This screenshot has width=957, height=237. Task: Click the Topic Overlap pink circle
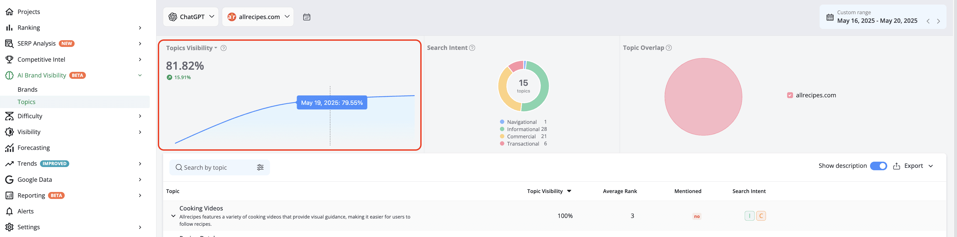click(x=703, y=97)
